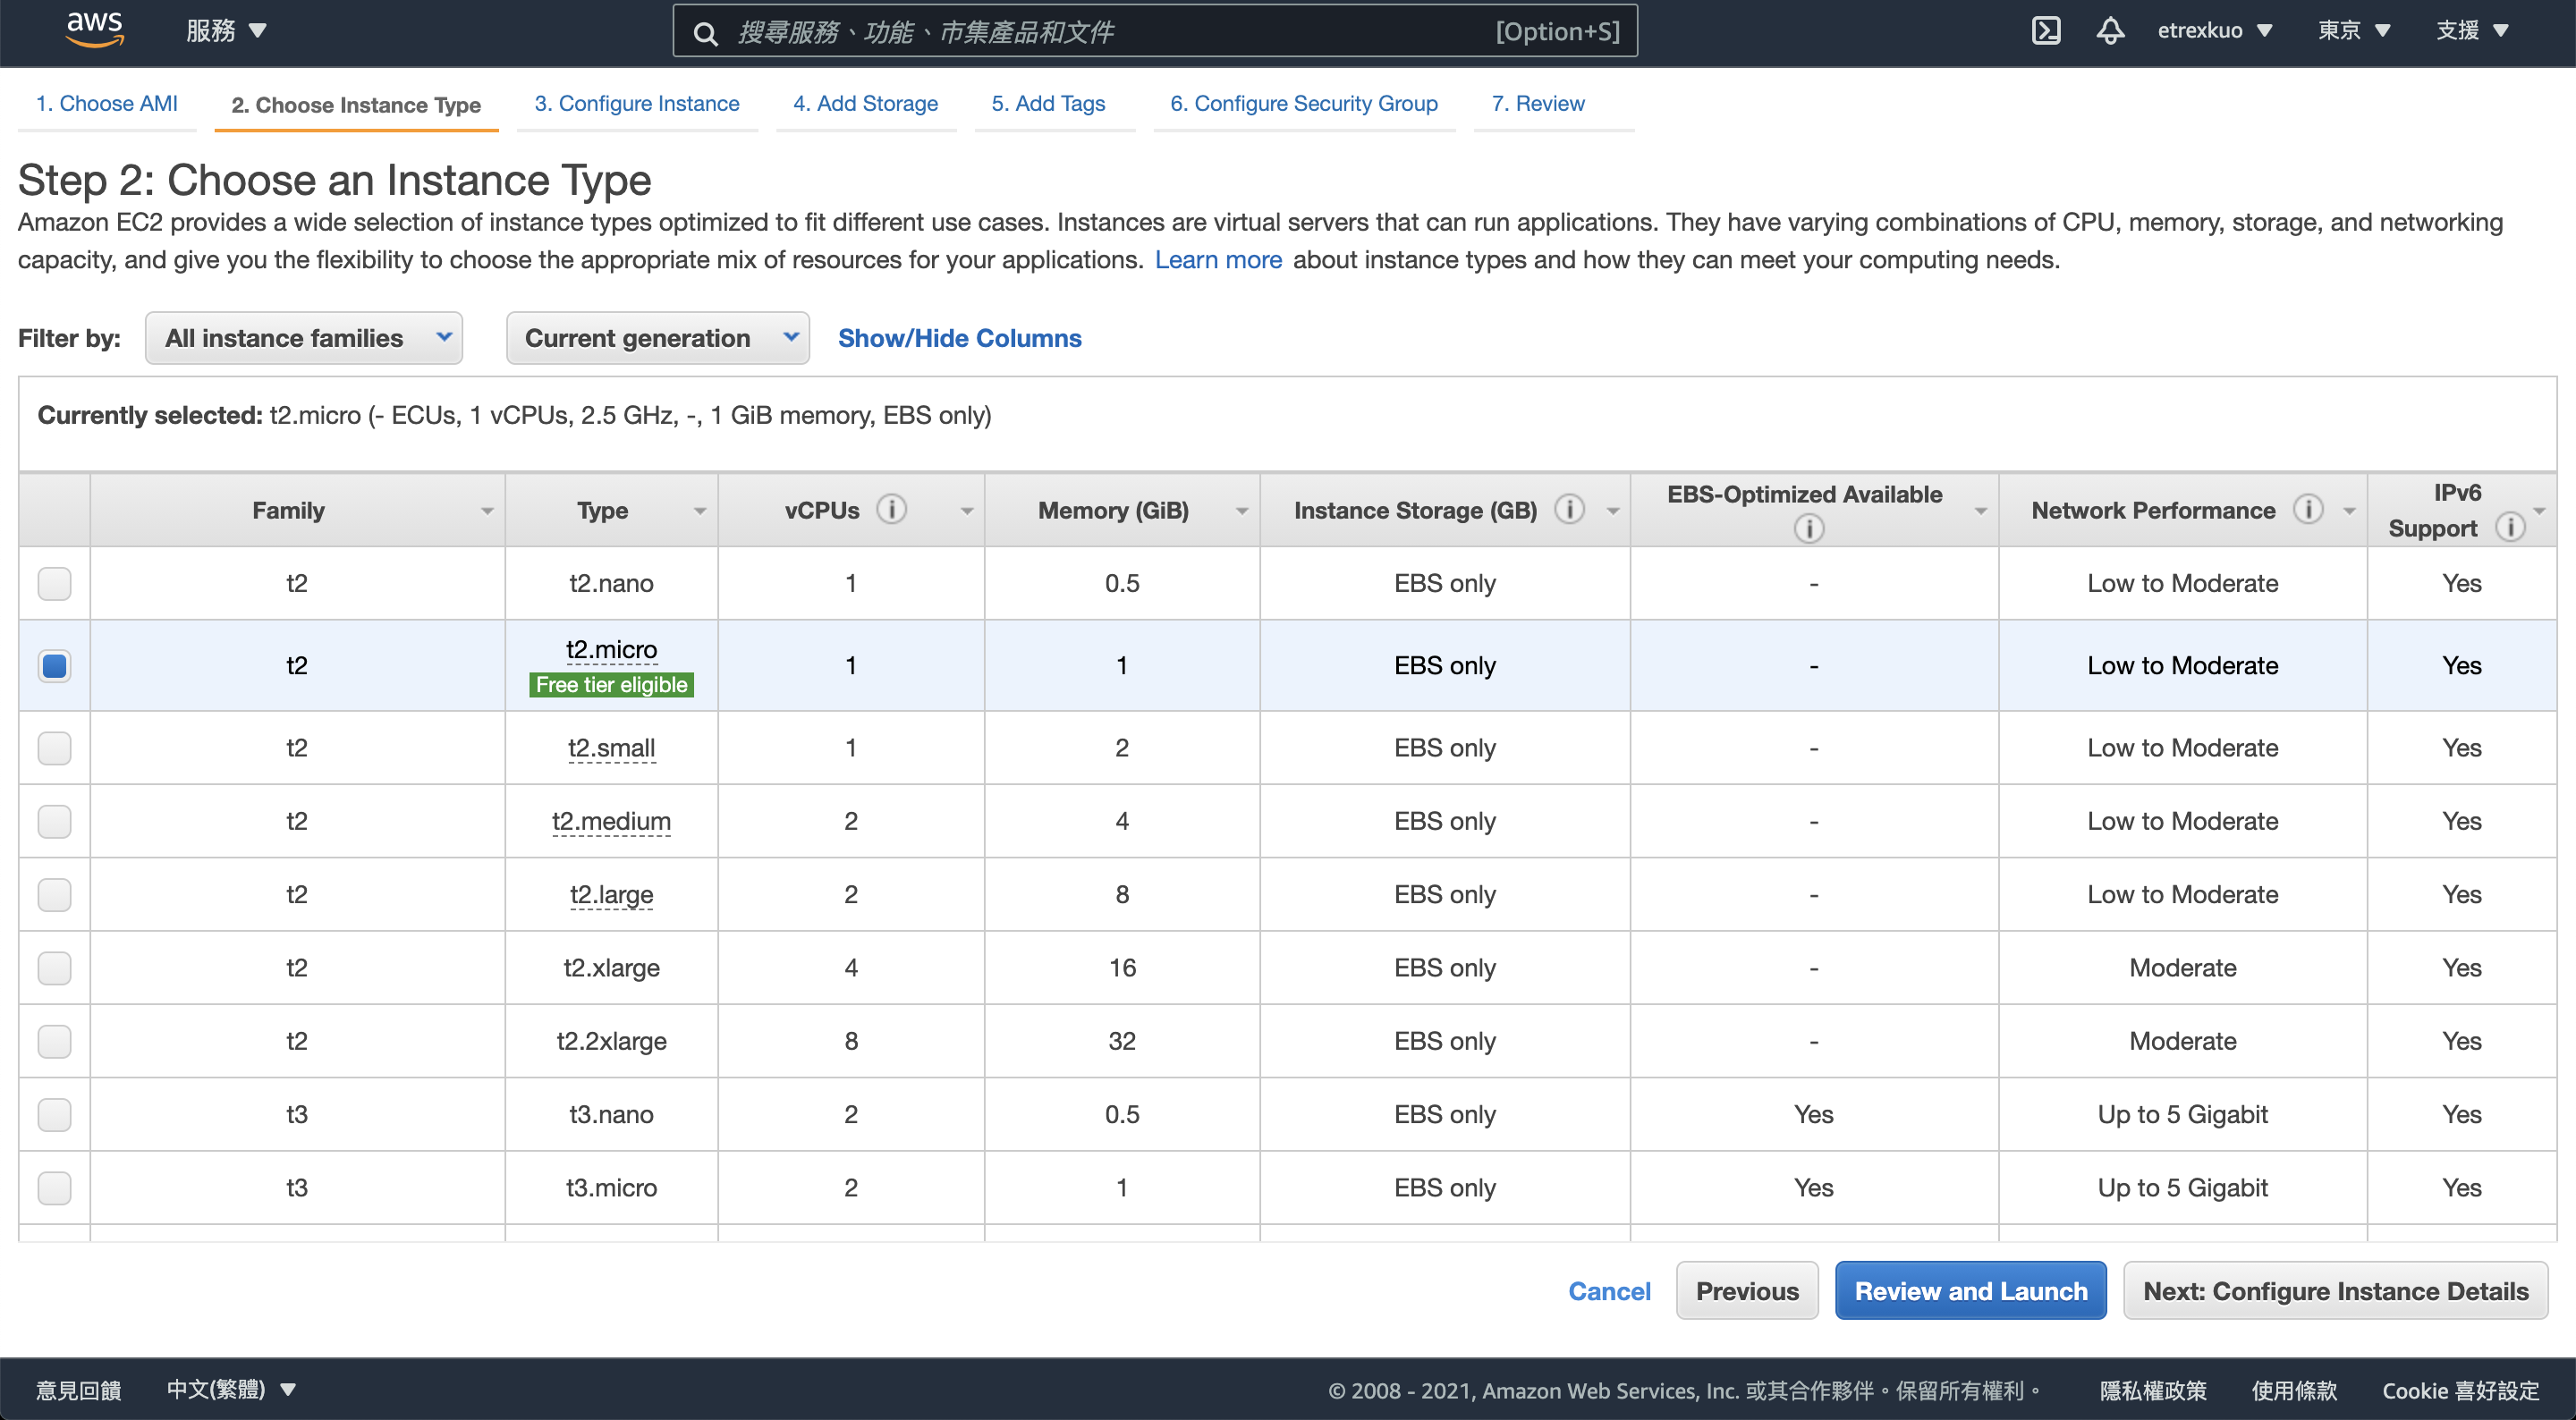
Task: Select the t3.nano row checkbox
Action: [x=54, y=1114]
